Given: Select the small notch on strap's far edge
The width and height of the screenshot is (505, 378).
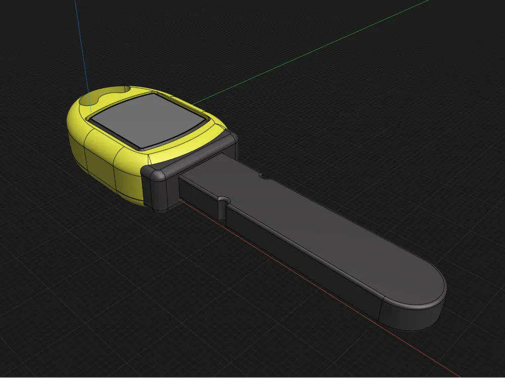Looking at the screenshot, I should coord(263,176).
